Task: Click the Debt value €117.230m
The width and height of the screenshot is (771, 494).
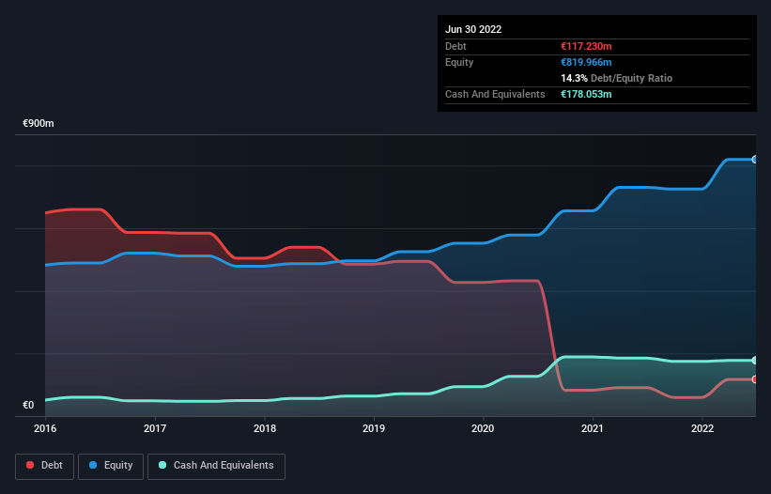Action: tap(586, 46)
